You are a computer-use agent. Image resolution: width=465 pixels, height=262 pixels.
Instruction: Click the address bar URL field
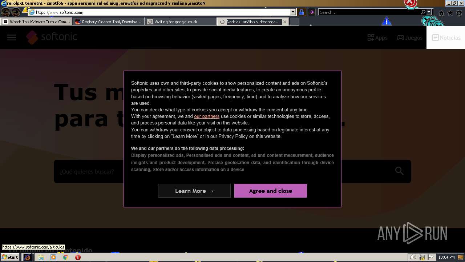pos(163,12)
